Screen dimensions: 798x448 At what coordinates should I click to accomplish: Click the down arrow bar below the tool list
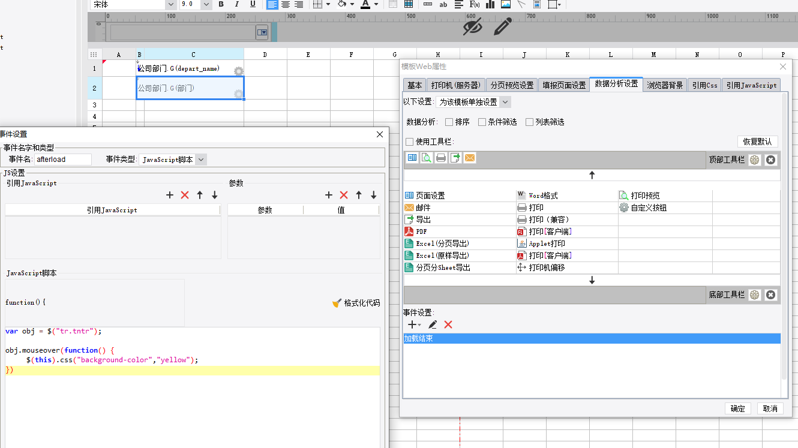click(592, 280)
